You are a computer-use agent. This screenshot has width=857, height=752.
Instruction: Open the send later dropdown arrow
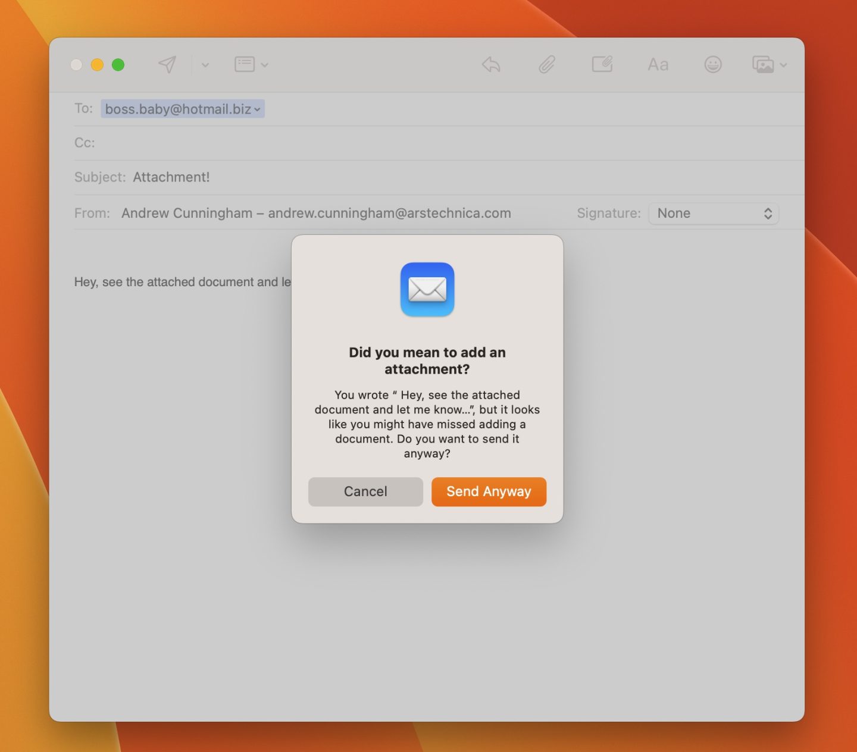pos(205,65)
